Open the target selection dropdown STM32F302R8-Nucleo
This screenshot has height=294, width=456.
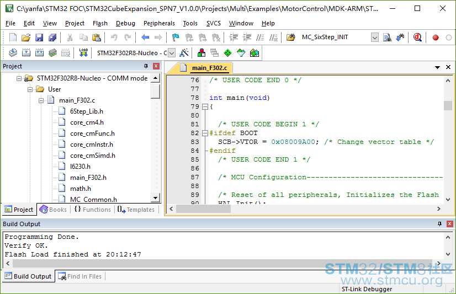(x=172, y=53)
